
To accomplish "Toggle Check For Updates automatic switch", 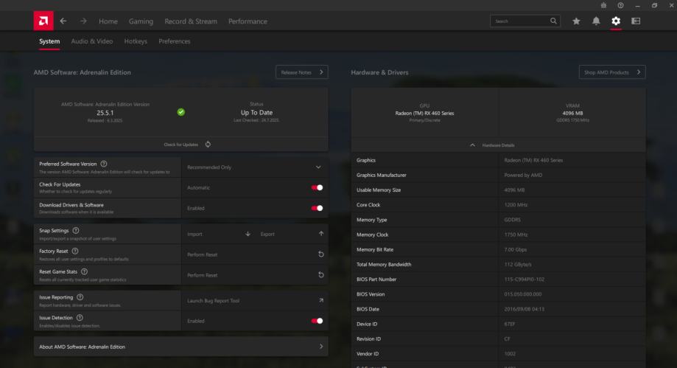I will 317,187.
